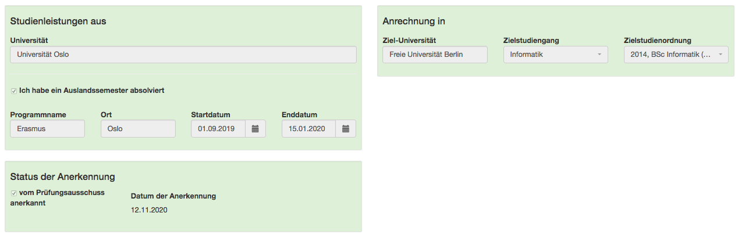Click the Enddatum field showing 15.01.2020
The height and width of the screenshot is (238, 738).
point(309,129)
